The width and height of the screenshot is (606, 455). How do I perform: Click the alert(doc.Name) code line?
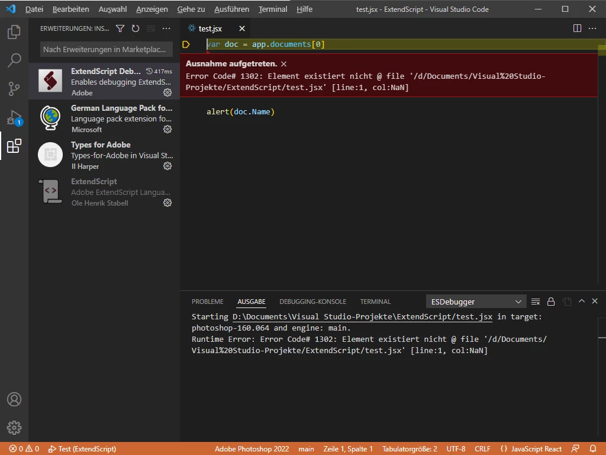(x=240, y=112)
